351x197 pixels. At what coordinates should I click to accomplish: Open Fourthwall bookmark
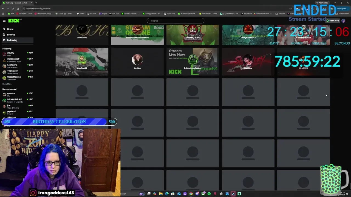247,13
